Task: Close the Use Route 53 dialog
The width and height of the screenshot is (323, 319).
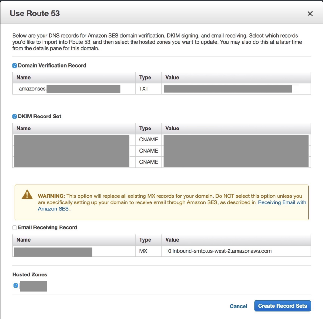Action: click(310, 14)
